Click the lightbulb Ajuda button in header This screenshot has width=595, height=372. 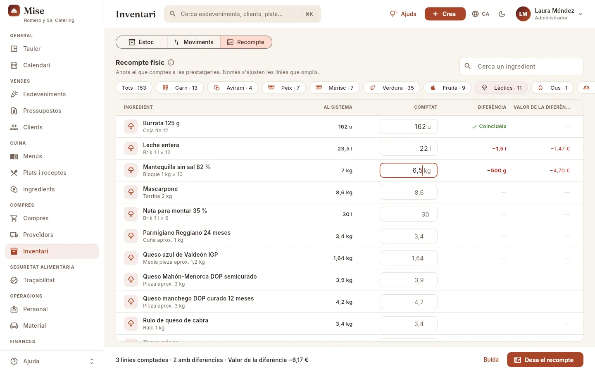click(403, 14)
